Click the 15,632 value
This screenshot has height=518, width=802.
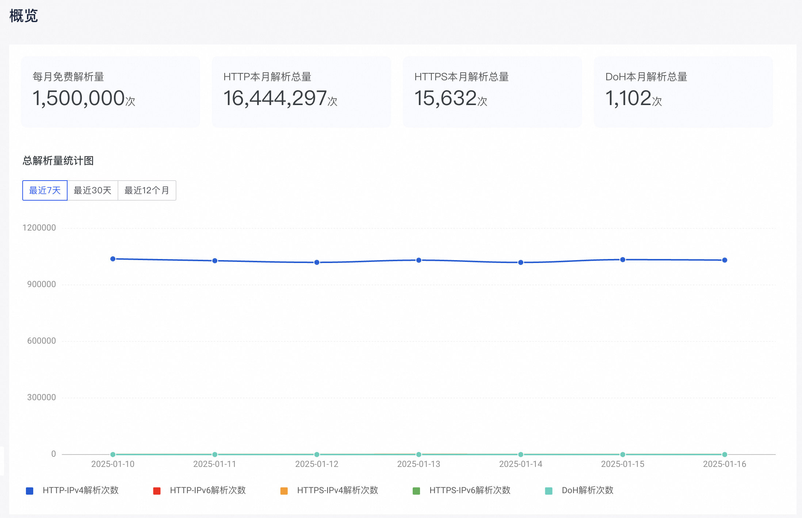click(x=446, y=98)
